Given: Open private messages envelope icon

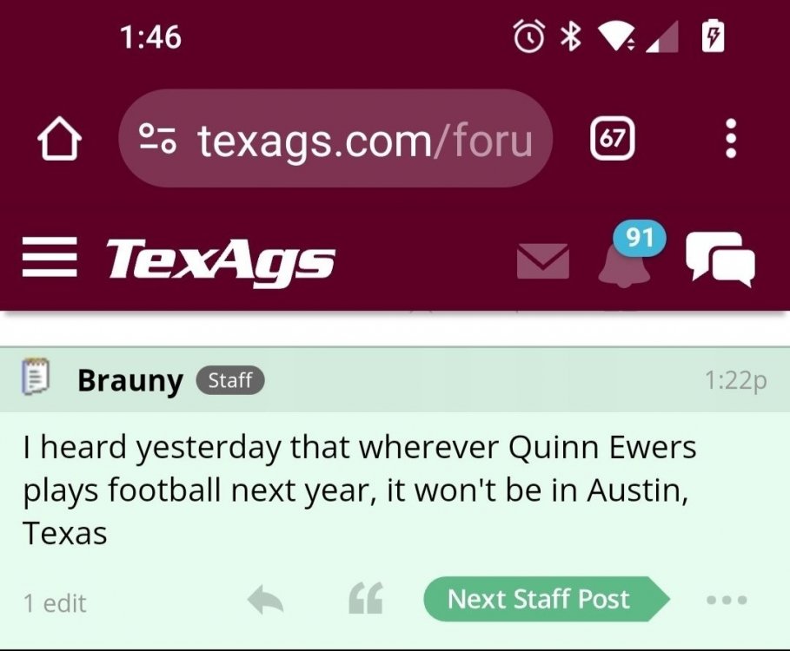Looking at the screenshot, I should [543, 260].
